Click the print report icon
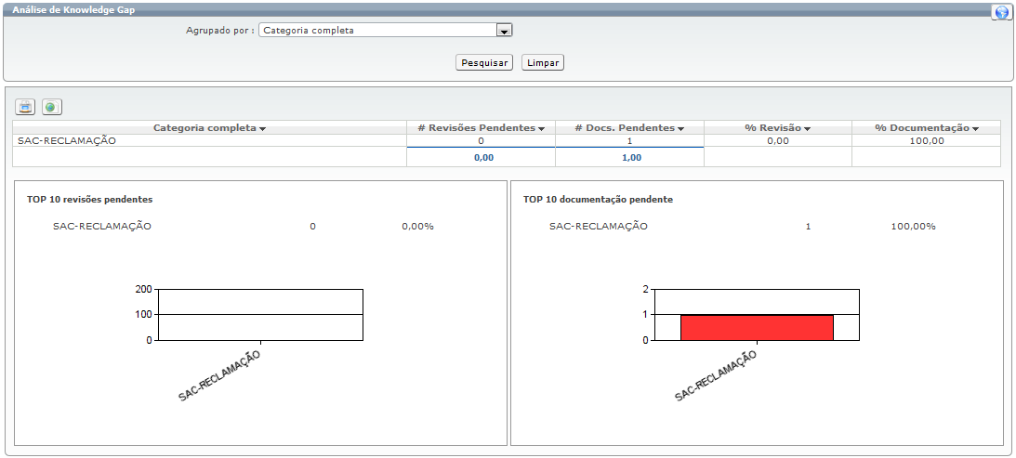Viewport: 1016px width, 458px height. (26, 107)
